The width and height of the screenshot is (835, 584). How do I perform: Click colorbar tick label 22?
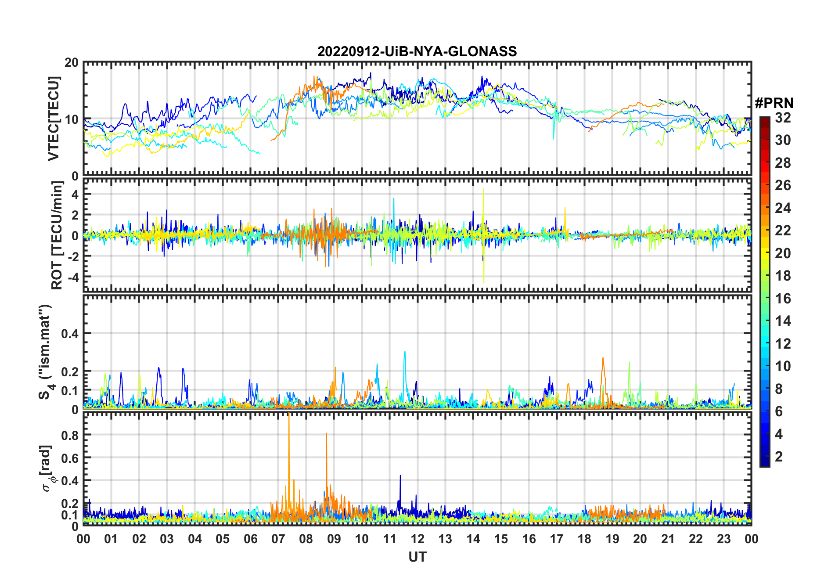tap(783, 230)
